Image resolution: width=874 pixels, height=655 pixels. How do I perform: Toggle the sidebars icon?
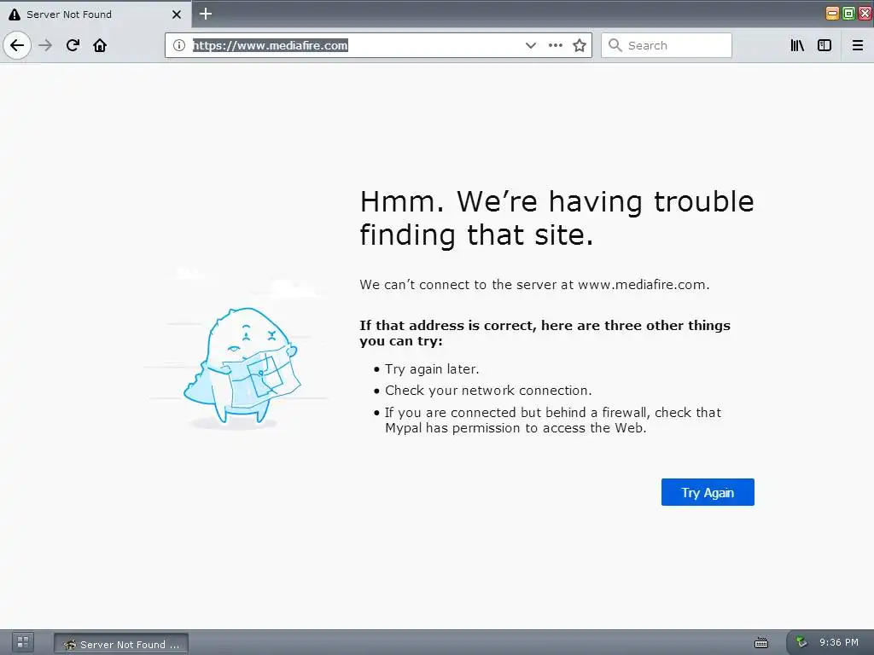pyautogui.click(x=824, y=45)
